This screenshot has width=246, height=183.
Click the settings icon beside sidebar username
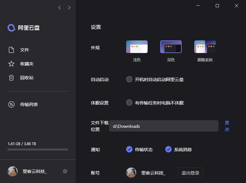(65, 171)
